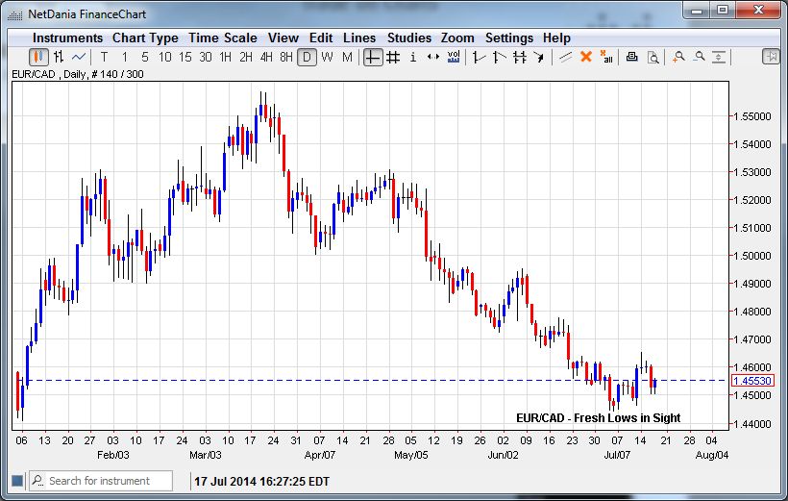Image resolution: width=788 pixels, height=501 pixels.
Task: Click the 1.55000 price axis label
Action: pos(751,116)
